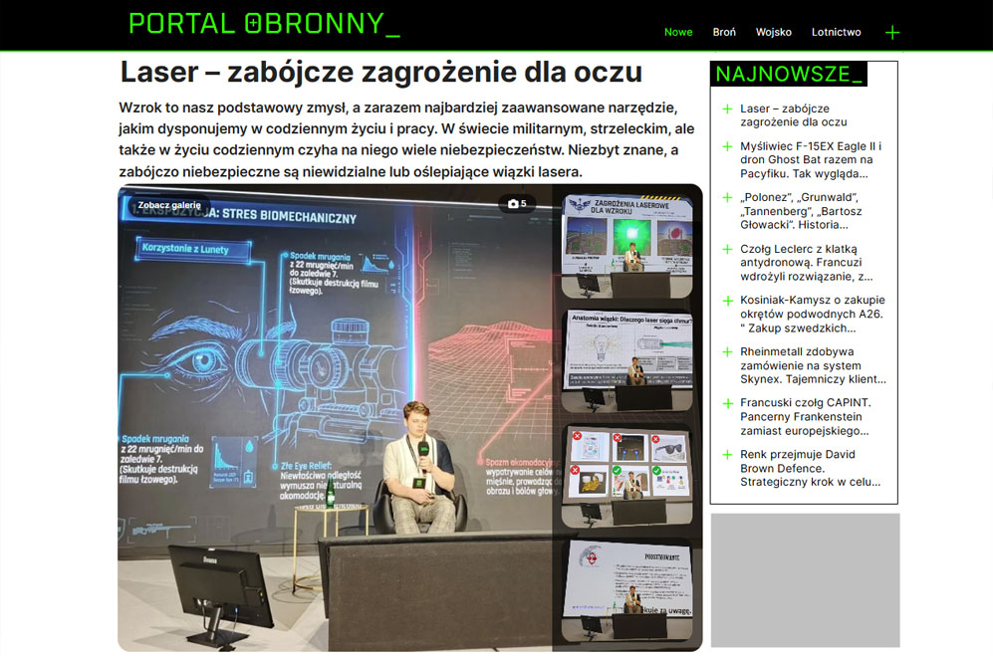Open the Broń menu section

(724, 32)
